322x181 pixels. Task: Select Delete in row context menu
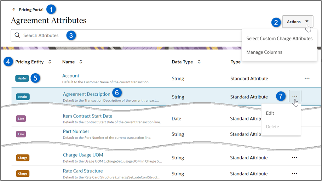point(272,126)
